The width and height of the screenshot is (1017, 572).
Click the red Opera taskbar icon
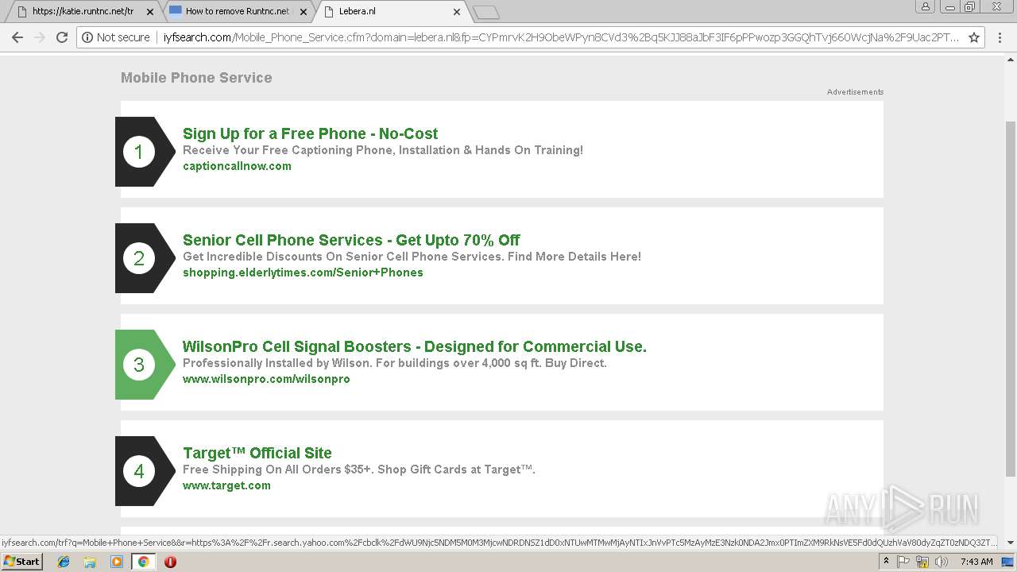tap(170, 562)
